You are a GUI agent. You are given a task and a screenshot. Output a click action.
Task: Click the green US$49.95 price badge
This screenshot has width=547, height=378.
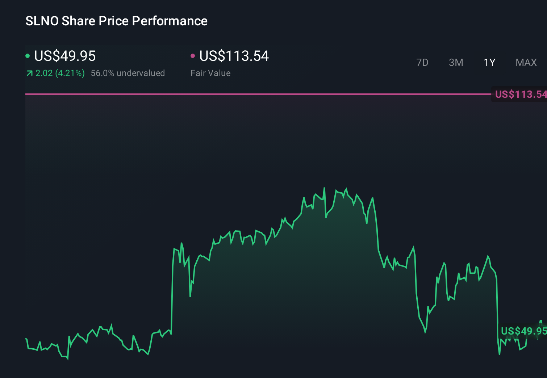coord(524,331)
